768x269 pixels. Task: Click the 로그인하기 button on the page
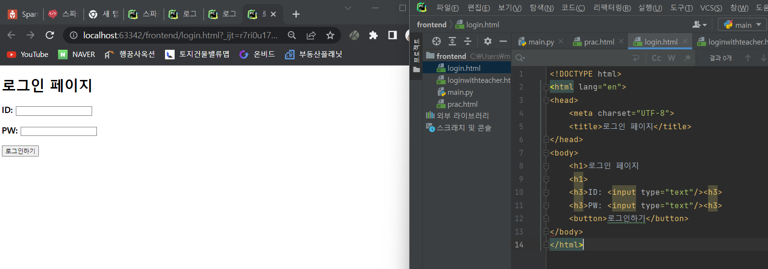[x=20, y=151]
